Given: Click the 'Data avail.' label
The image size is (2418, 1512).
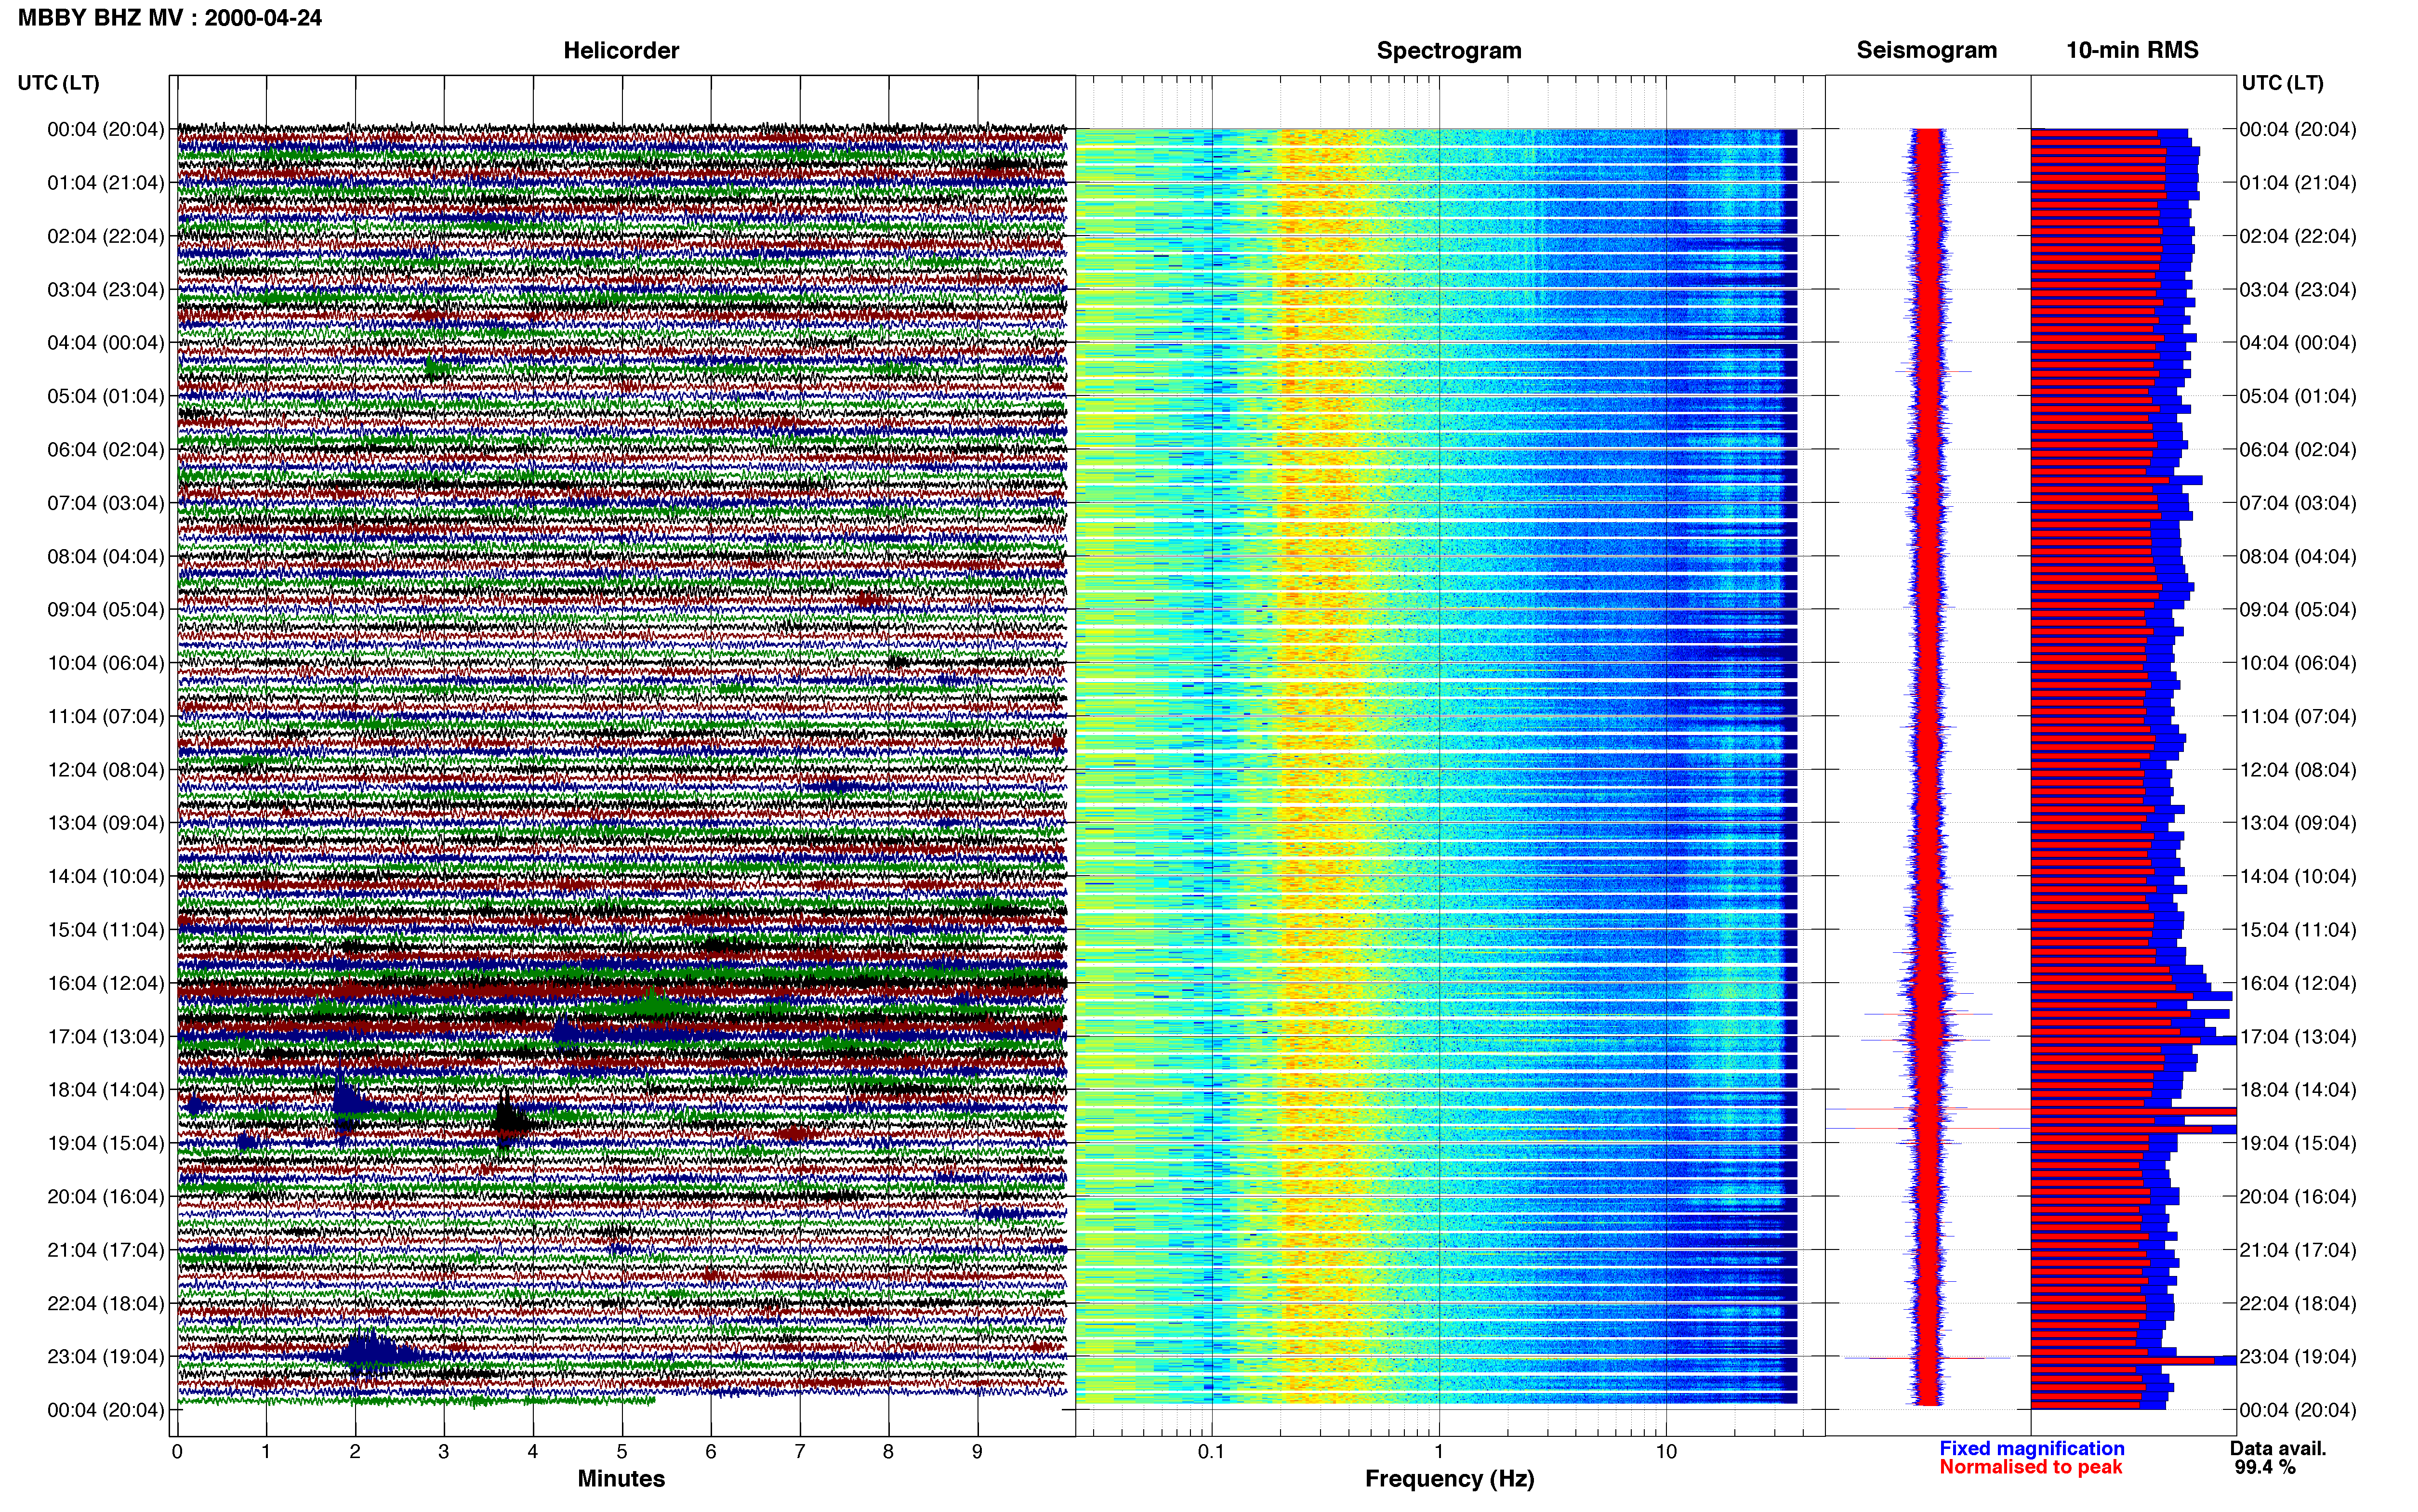Looking at the screenshot, I should click(x=2278, y=1448).
